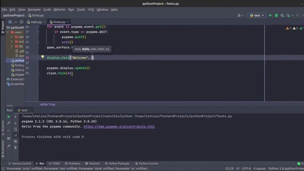This screenshot has height=171, width=304.
Task: Print the Run console output
Action: pyautogui.click(x=15, y=142)
